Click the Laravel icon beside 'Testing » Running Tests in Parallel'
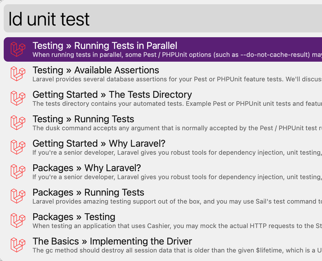The width and height of the screenshot is (322, 261). pos(18,49)
